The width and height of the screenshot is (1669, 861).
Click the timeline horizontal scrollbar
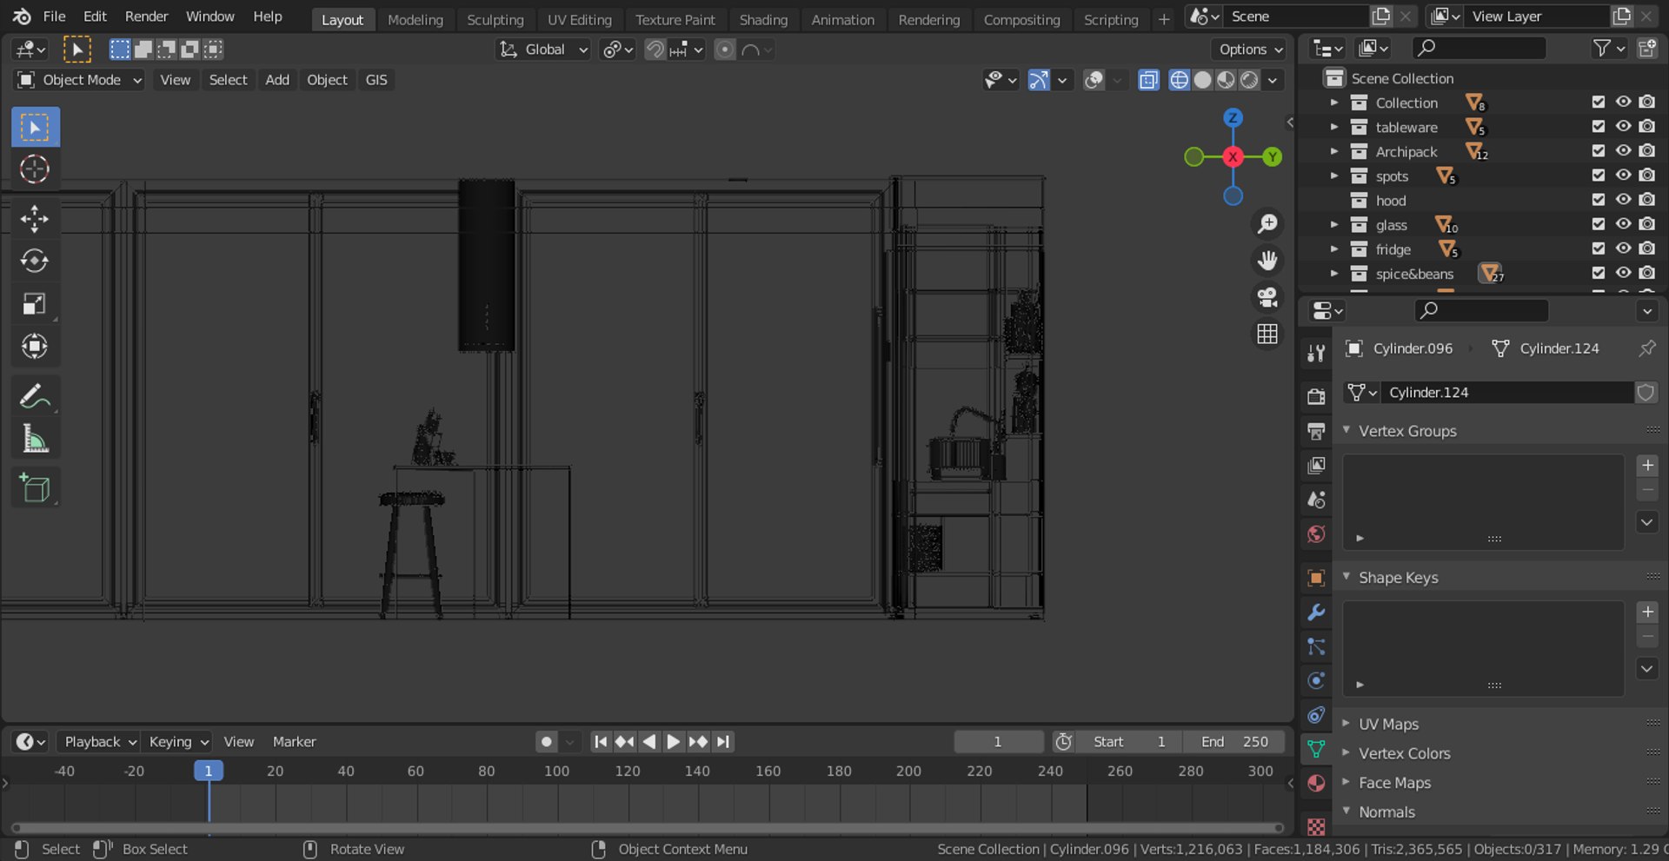[x=648, y=828]
